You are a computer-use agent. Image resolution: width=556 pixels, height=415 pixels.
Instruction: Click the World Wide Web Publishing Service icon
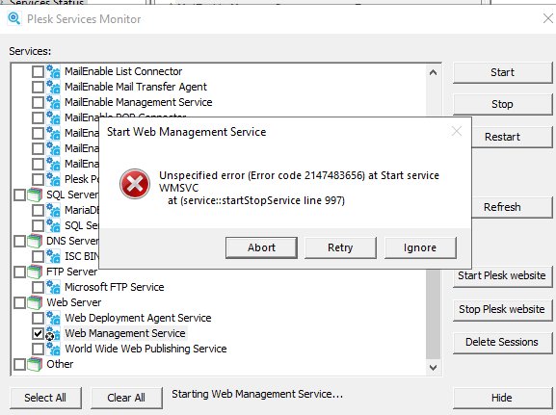pyautogui.click(x=53, y=349)
